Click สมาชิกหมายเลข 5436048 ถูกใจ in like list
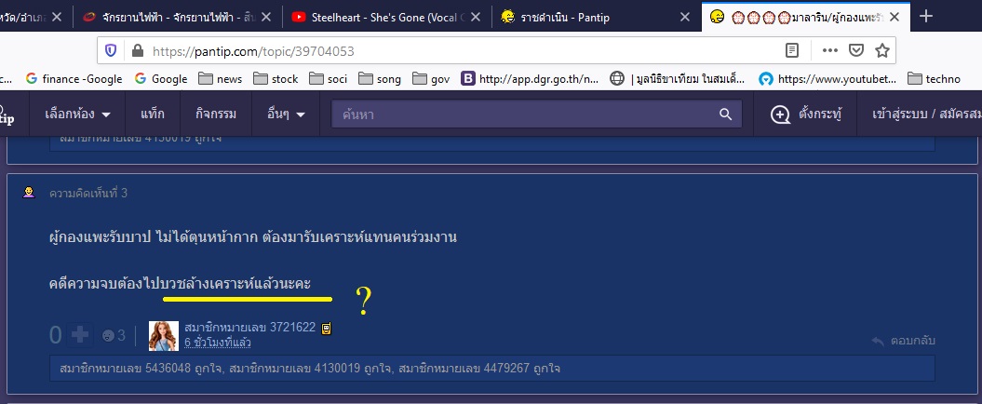This screenshot has height=404, width=982. point(141,369)
